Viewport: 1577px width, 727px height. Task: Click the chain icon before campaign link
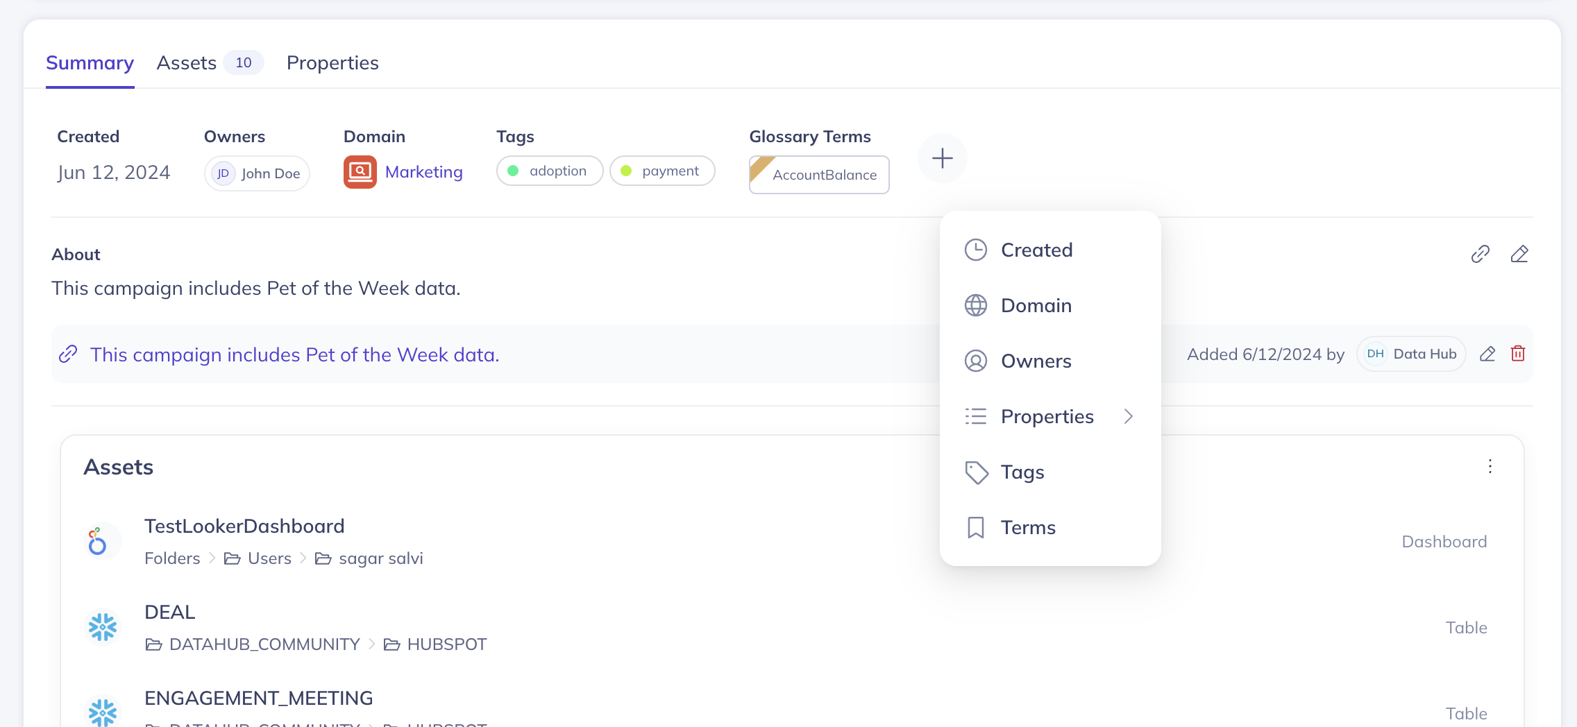pos(68,354)
